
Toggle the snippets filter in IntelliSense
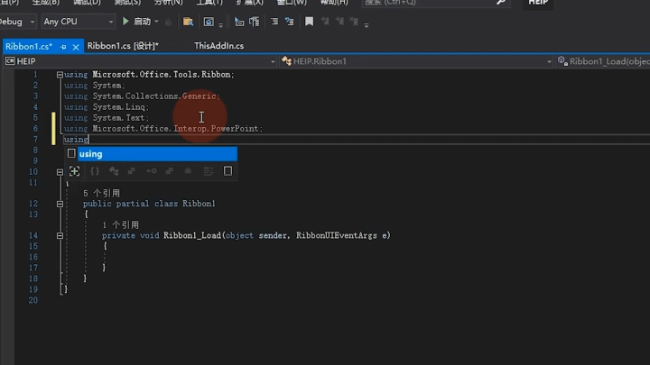point(228,171)
